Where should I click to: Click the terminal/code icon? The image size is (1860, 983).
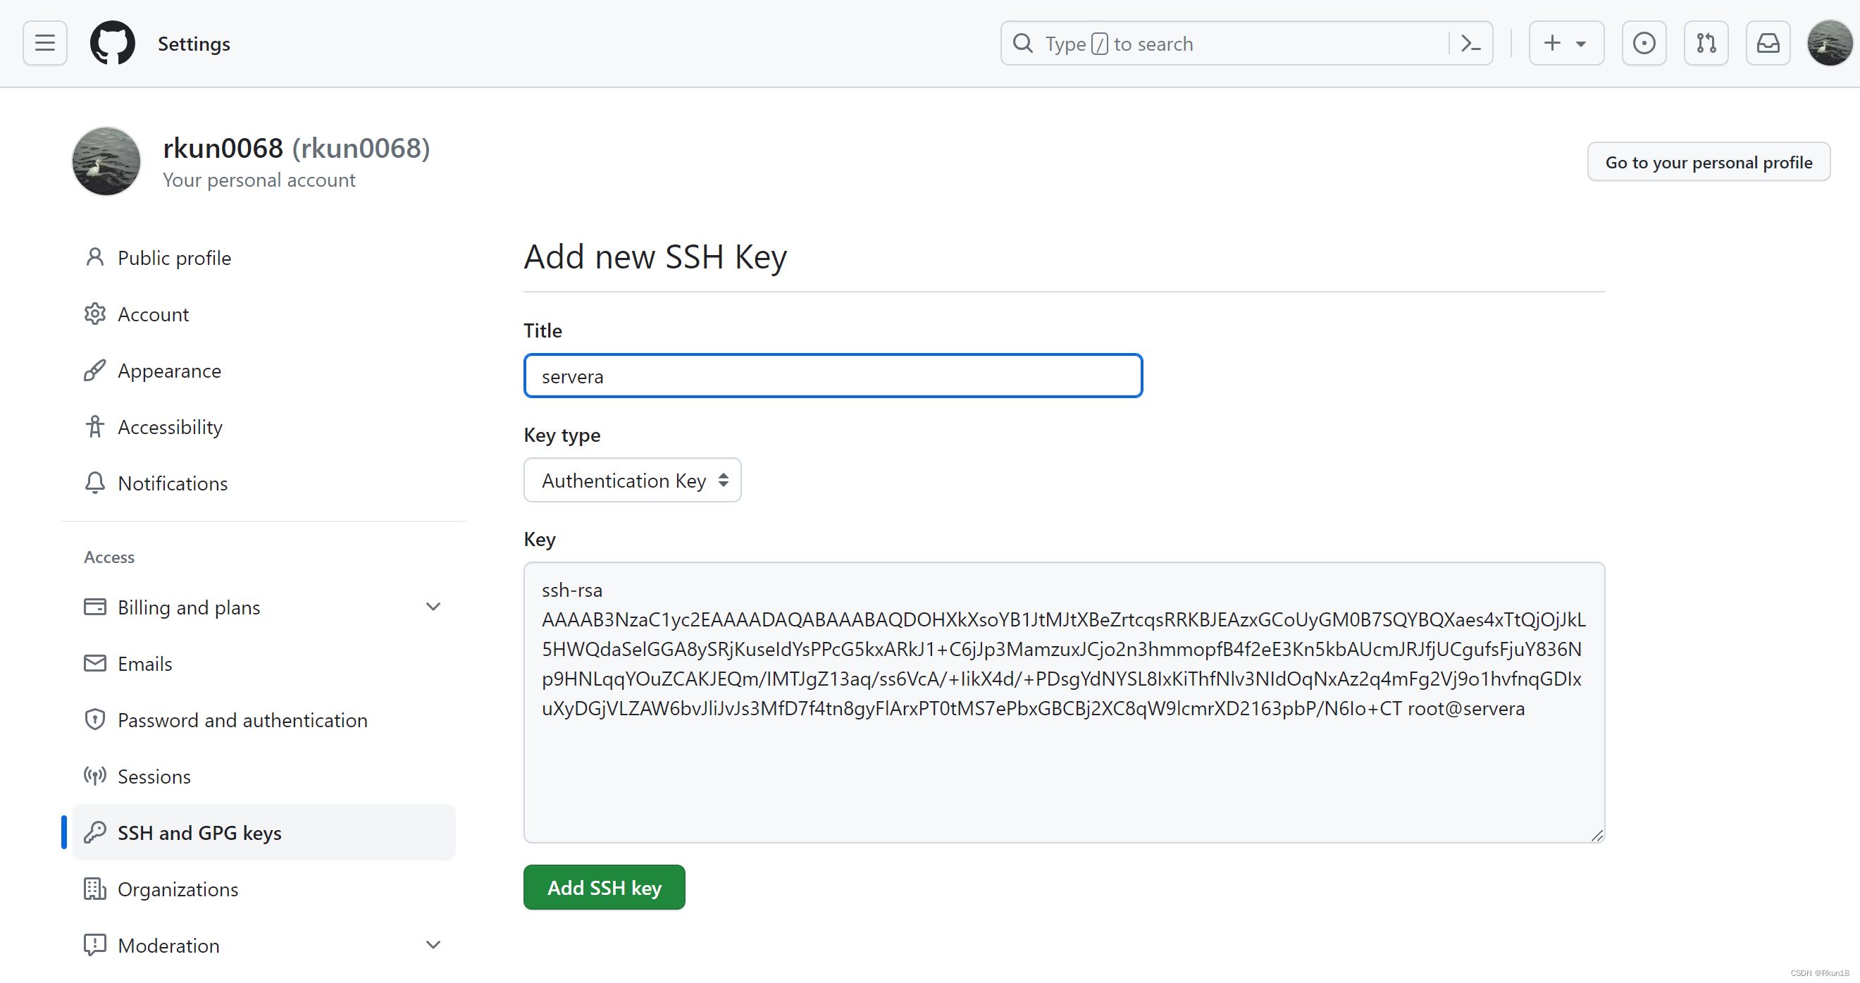[x=1471, y=43]
